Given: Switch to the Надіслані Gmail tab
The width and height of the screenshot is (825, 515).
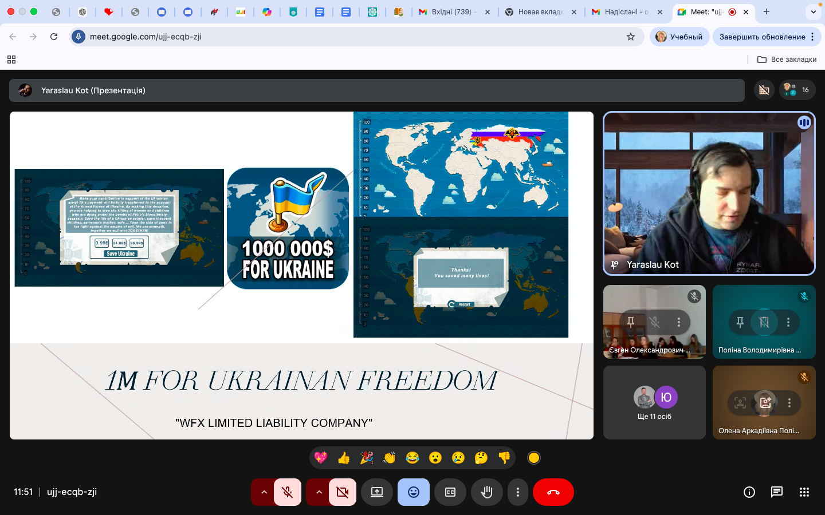Looking at the screenshot, I should click(x=625, y=11).
